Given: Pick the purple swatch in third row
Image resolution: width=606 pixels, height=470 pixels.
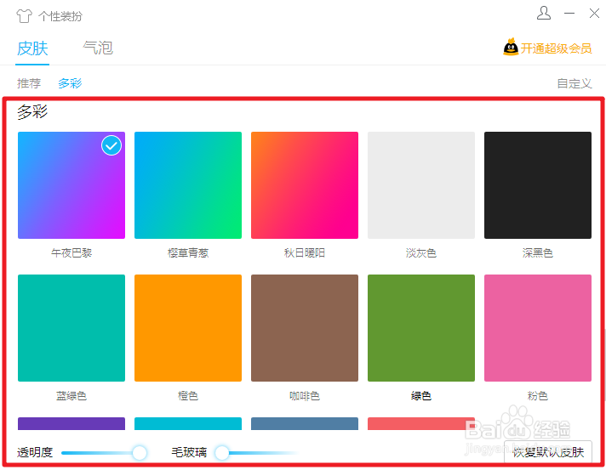Looking at the screenshot, I should [71, 424].
